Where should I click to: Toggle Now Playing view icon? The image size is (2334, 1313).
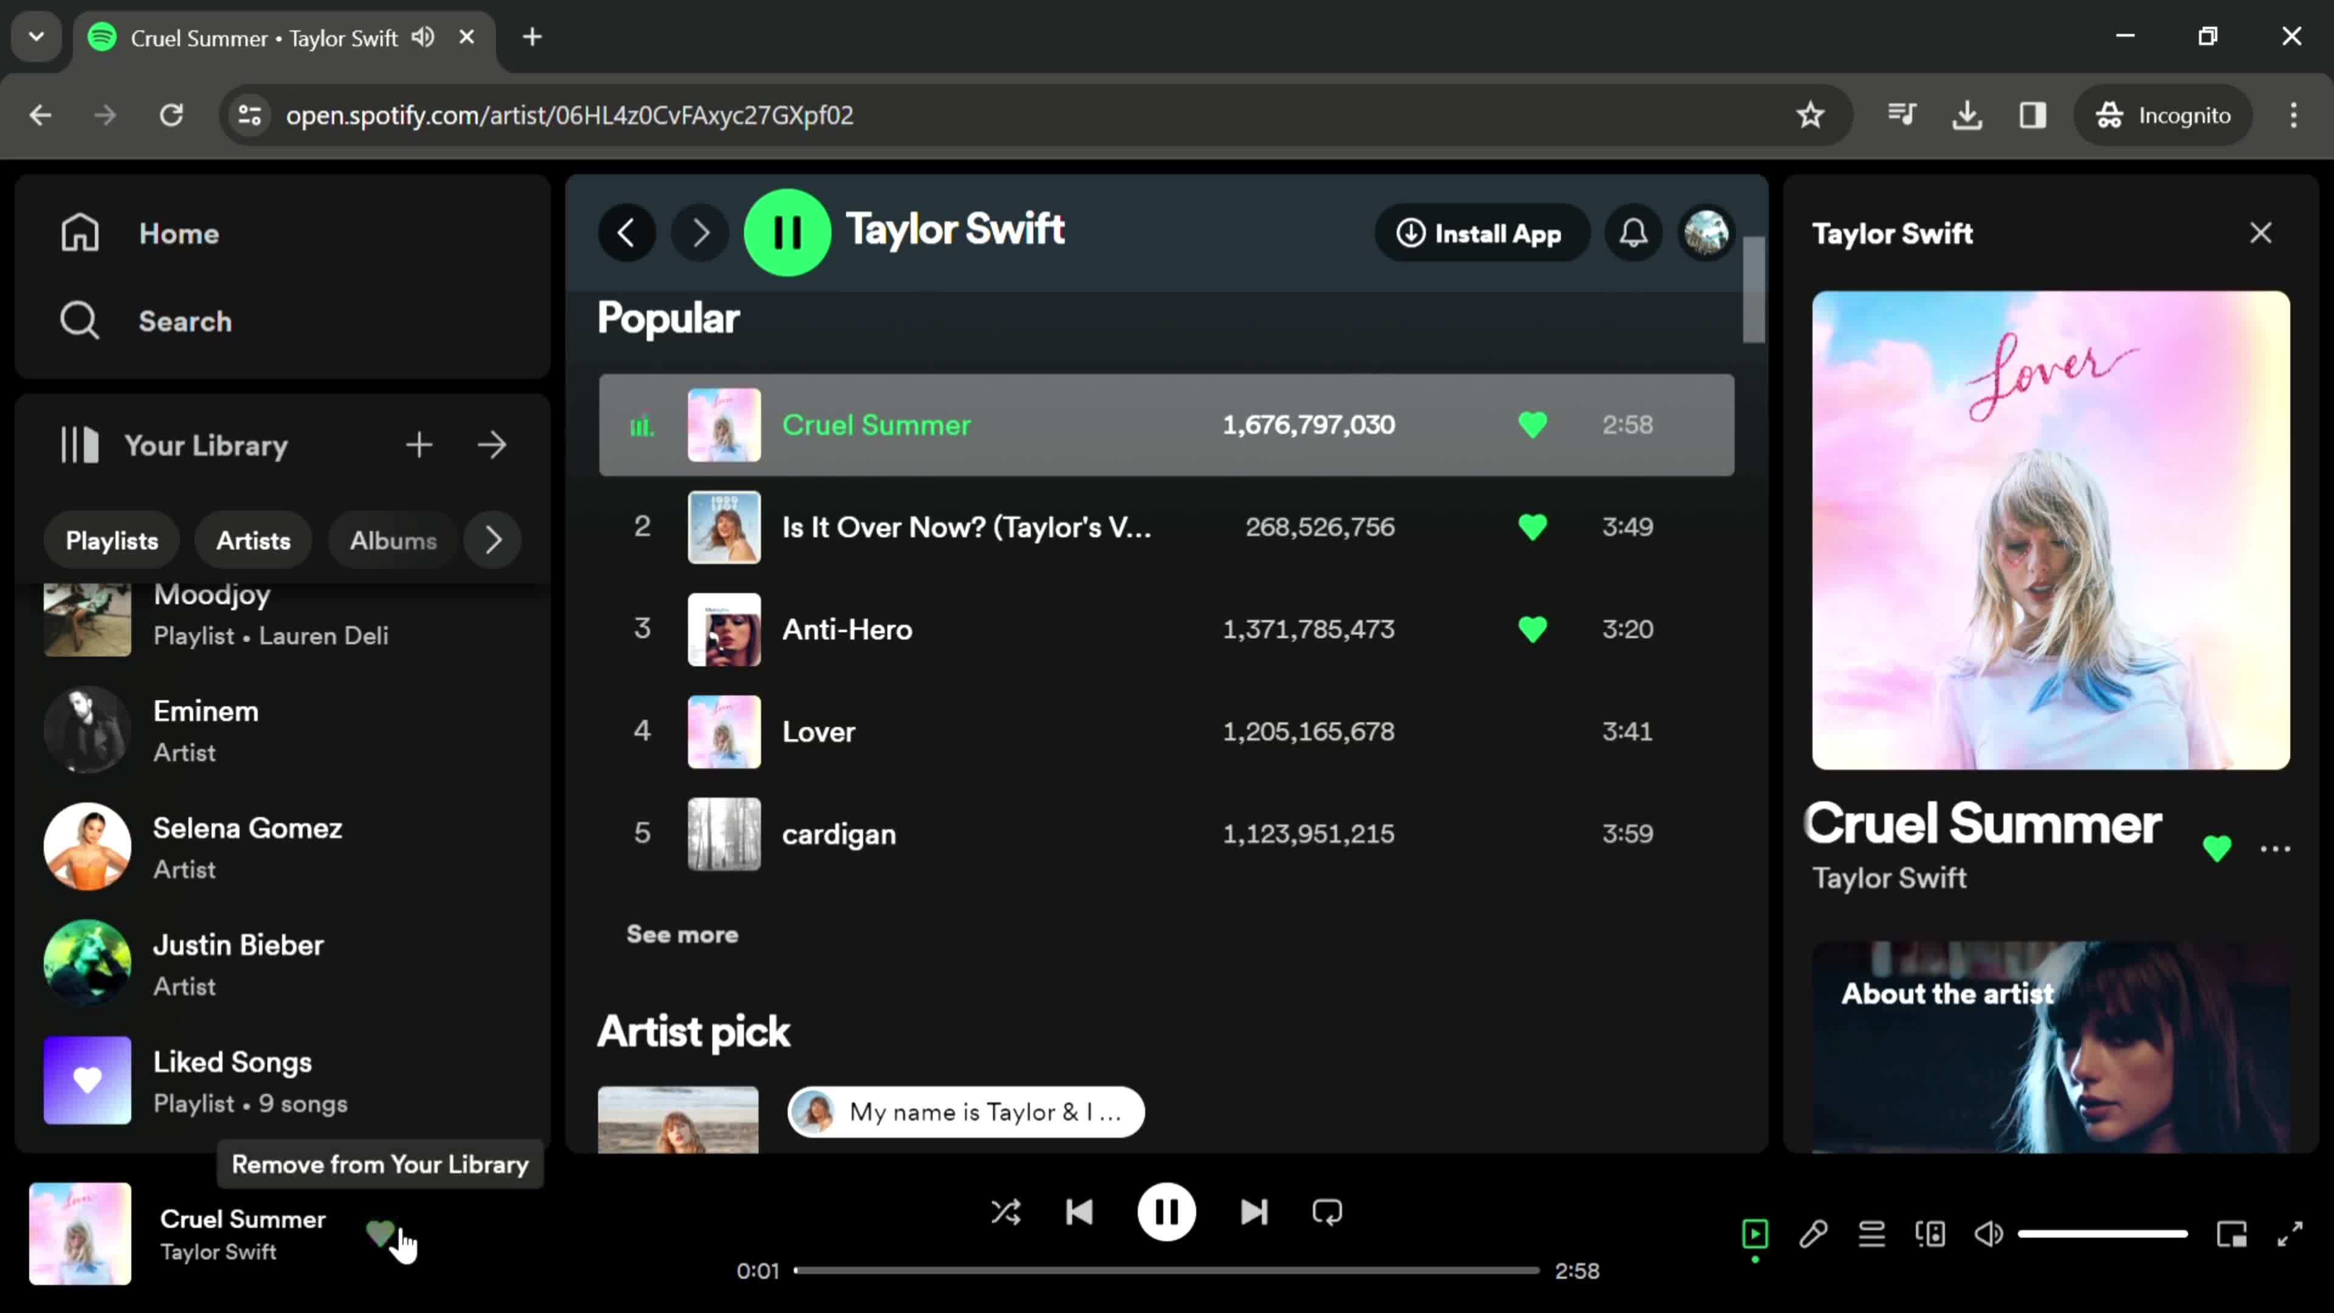click(x=1755, y=1233)
